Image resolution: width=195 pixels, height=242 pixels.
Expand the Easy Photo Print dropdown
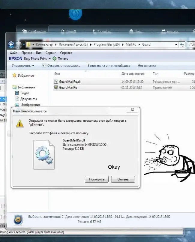[x=49, y=59]
